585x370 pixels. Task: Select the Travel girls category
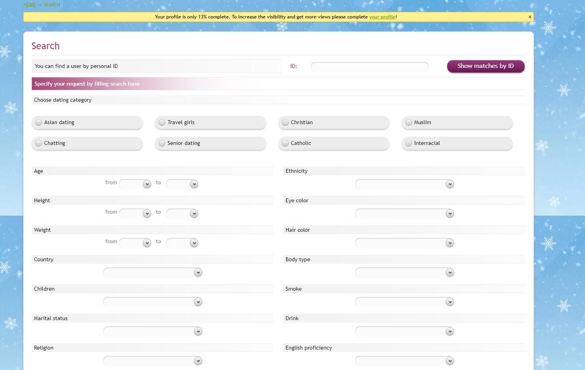(210, 122)
